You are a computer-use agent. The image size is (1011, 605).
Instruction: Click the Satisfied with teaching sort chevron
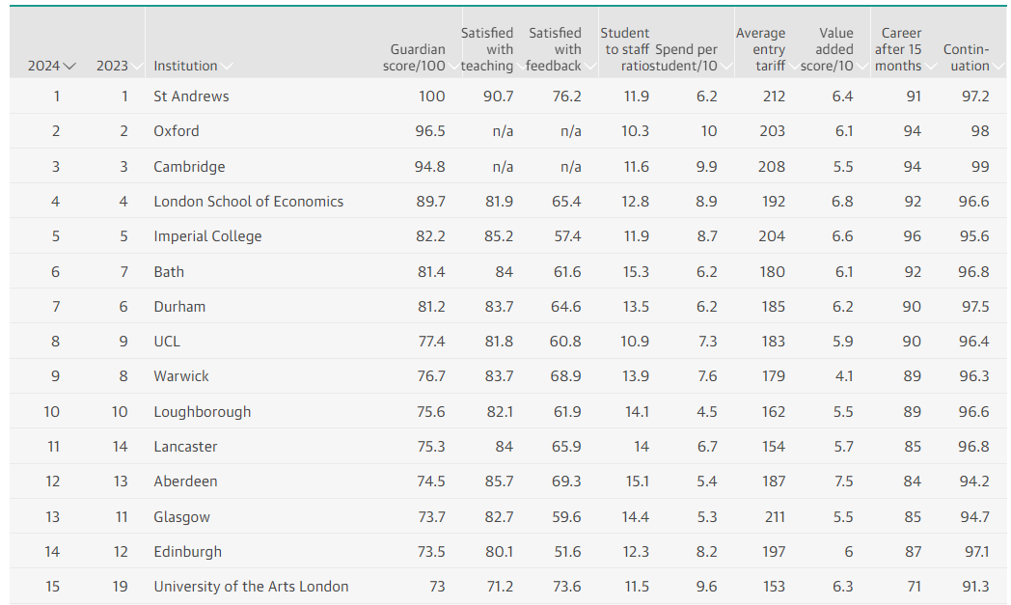[x=521, y=67]
